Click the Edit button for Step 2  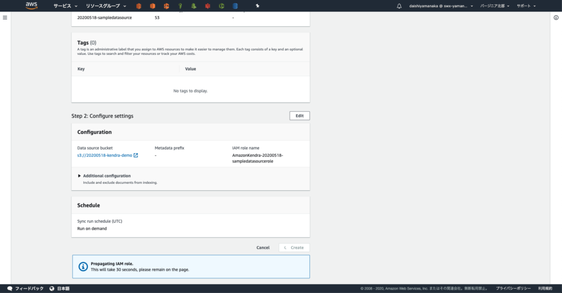tap(299, 116)
